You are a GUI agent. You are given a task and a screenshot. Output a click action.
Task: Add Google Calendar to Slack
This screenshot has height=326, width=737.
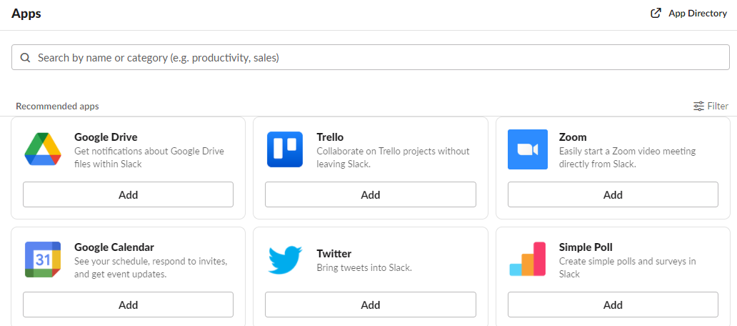[x=129, y=305]
